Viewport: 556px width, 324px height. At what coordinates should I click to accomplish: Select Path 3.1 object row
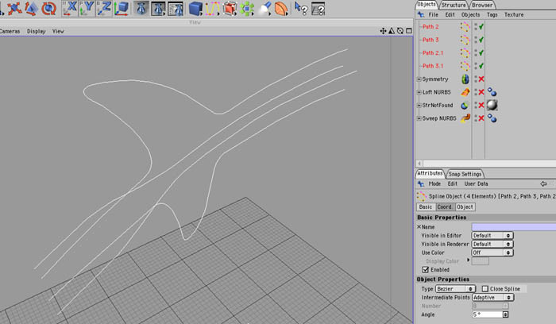point(433,66)
